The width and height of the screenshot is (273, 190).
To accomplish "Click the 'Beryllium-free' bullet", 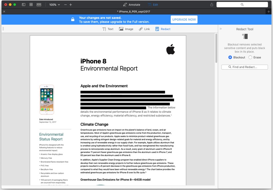I will point(47,169).
